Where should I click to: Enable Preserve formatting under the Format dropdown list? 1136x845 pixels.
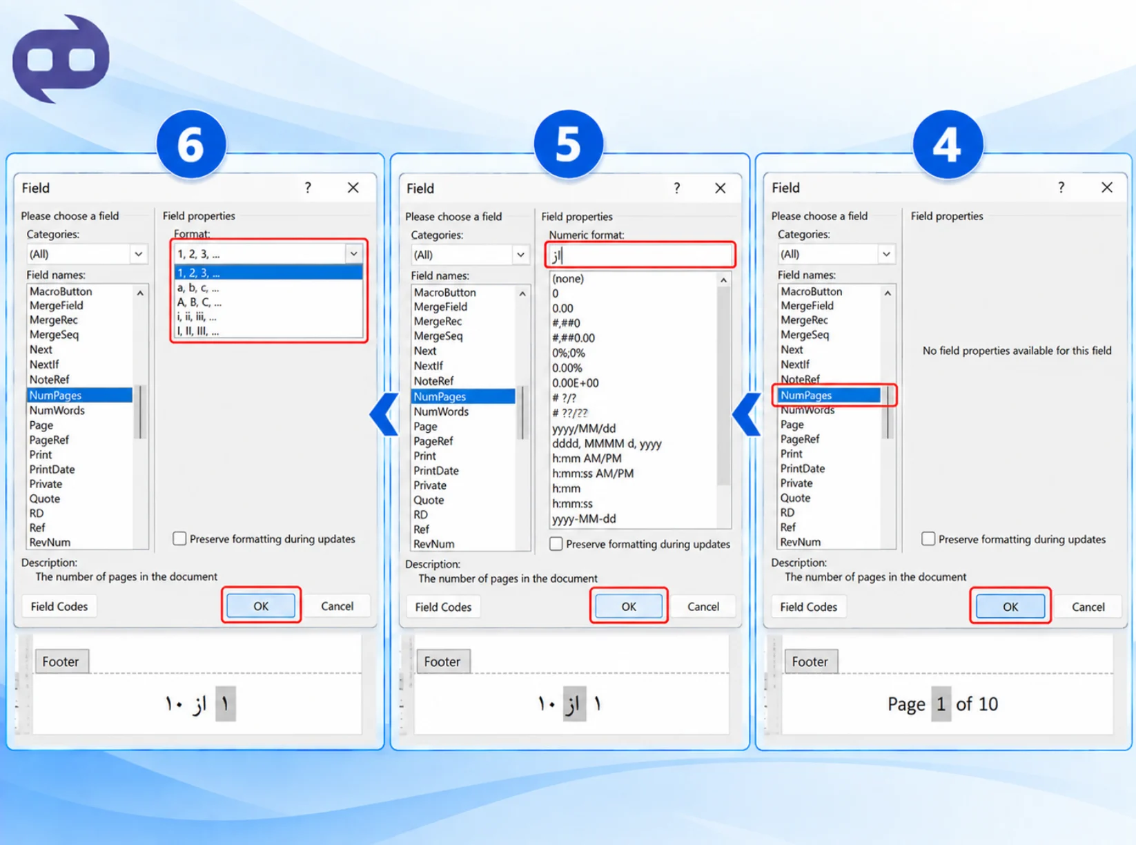(179, 538)
